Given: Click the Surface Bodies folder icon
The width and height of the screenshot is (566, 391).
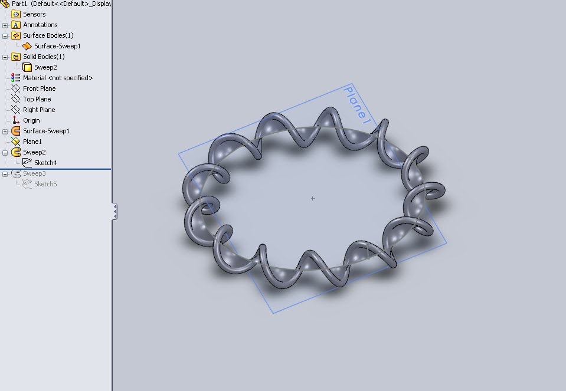Looking at the screenshot, I should point(16,35).
